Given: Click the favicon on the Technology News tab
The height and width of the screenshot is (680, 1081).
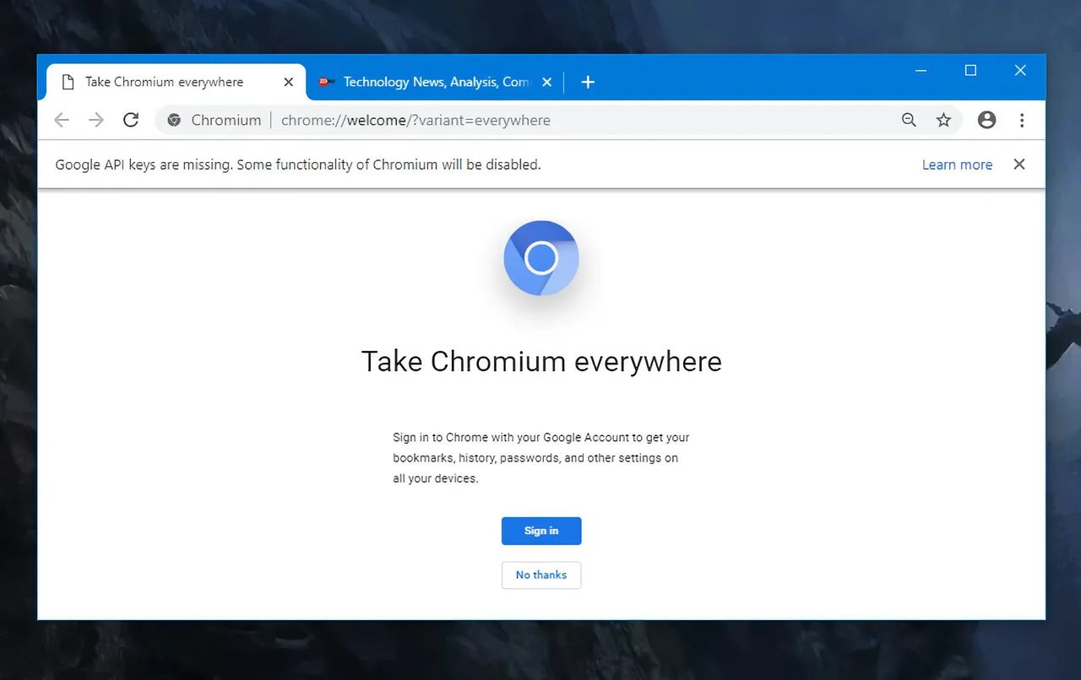Looking at the screenshot, I should point(326,82).
